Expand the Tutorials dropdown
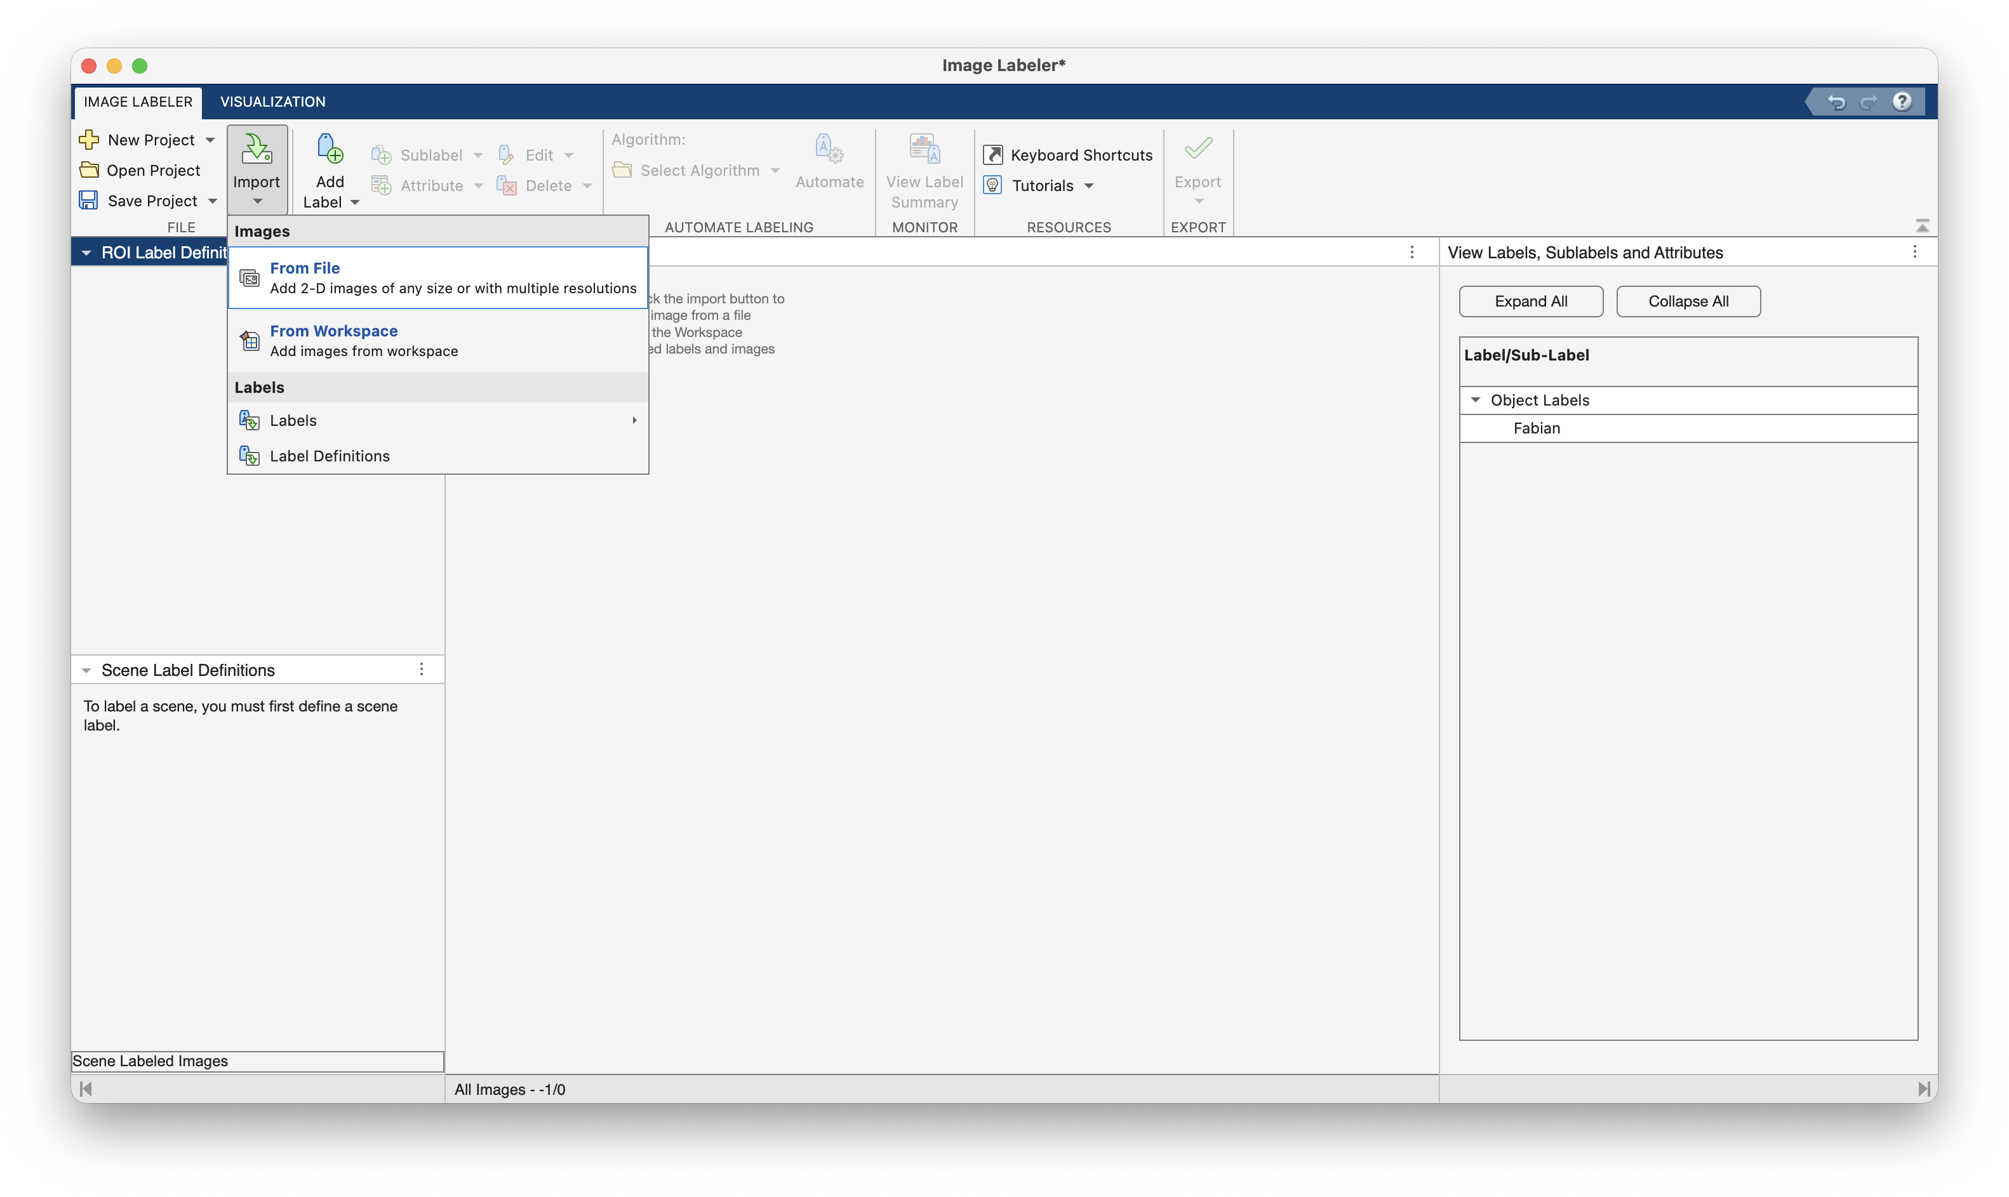2009x1197 pixels. (1088, 185)
